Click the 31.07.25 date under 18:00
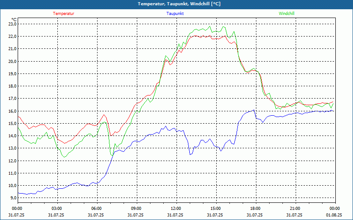The width and height of the screenshot is (353, 220). point(255,215)
